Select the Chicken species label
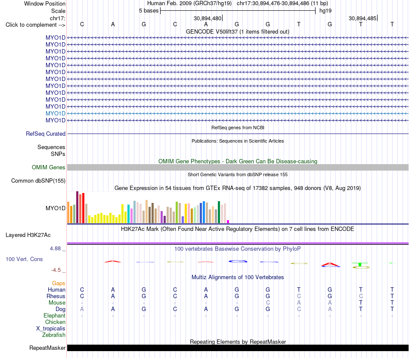Image resolution: width=409 pixels, height=358 pixels. click(55, 322)
